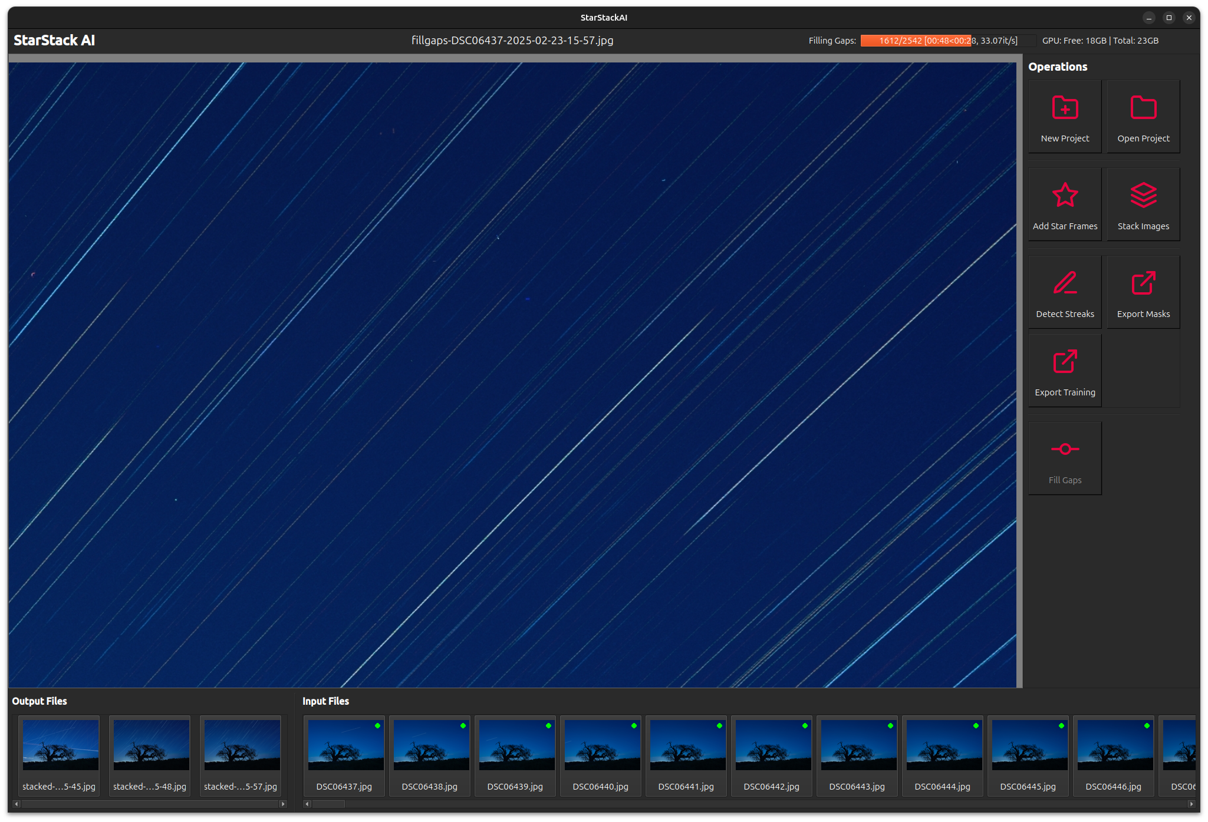Viewport: 1208px width, 822px height.
Task: Click the Add Star Frames icon
Action: pyautogui.click(x=1065, y=195)
